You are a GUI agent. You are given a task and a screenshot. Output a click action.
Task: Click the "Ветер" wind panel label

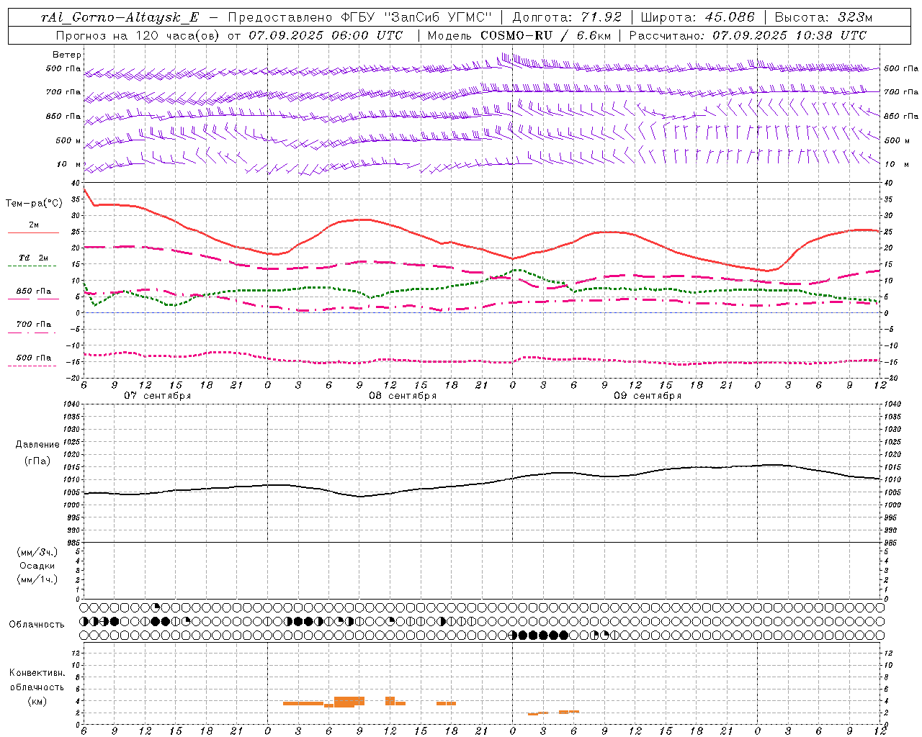click(67, 55)
